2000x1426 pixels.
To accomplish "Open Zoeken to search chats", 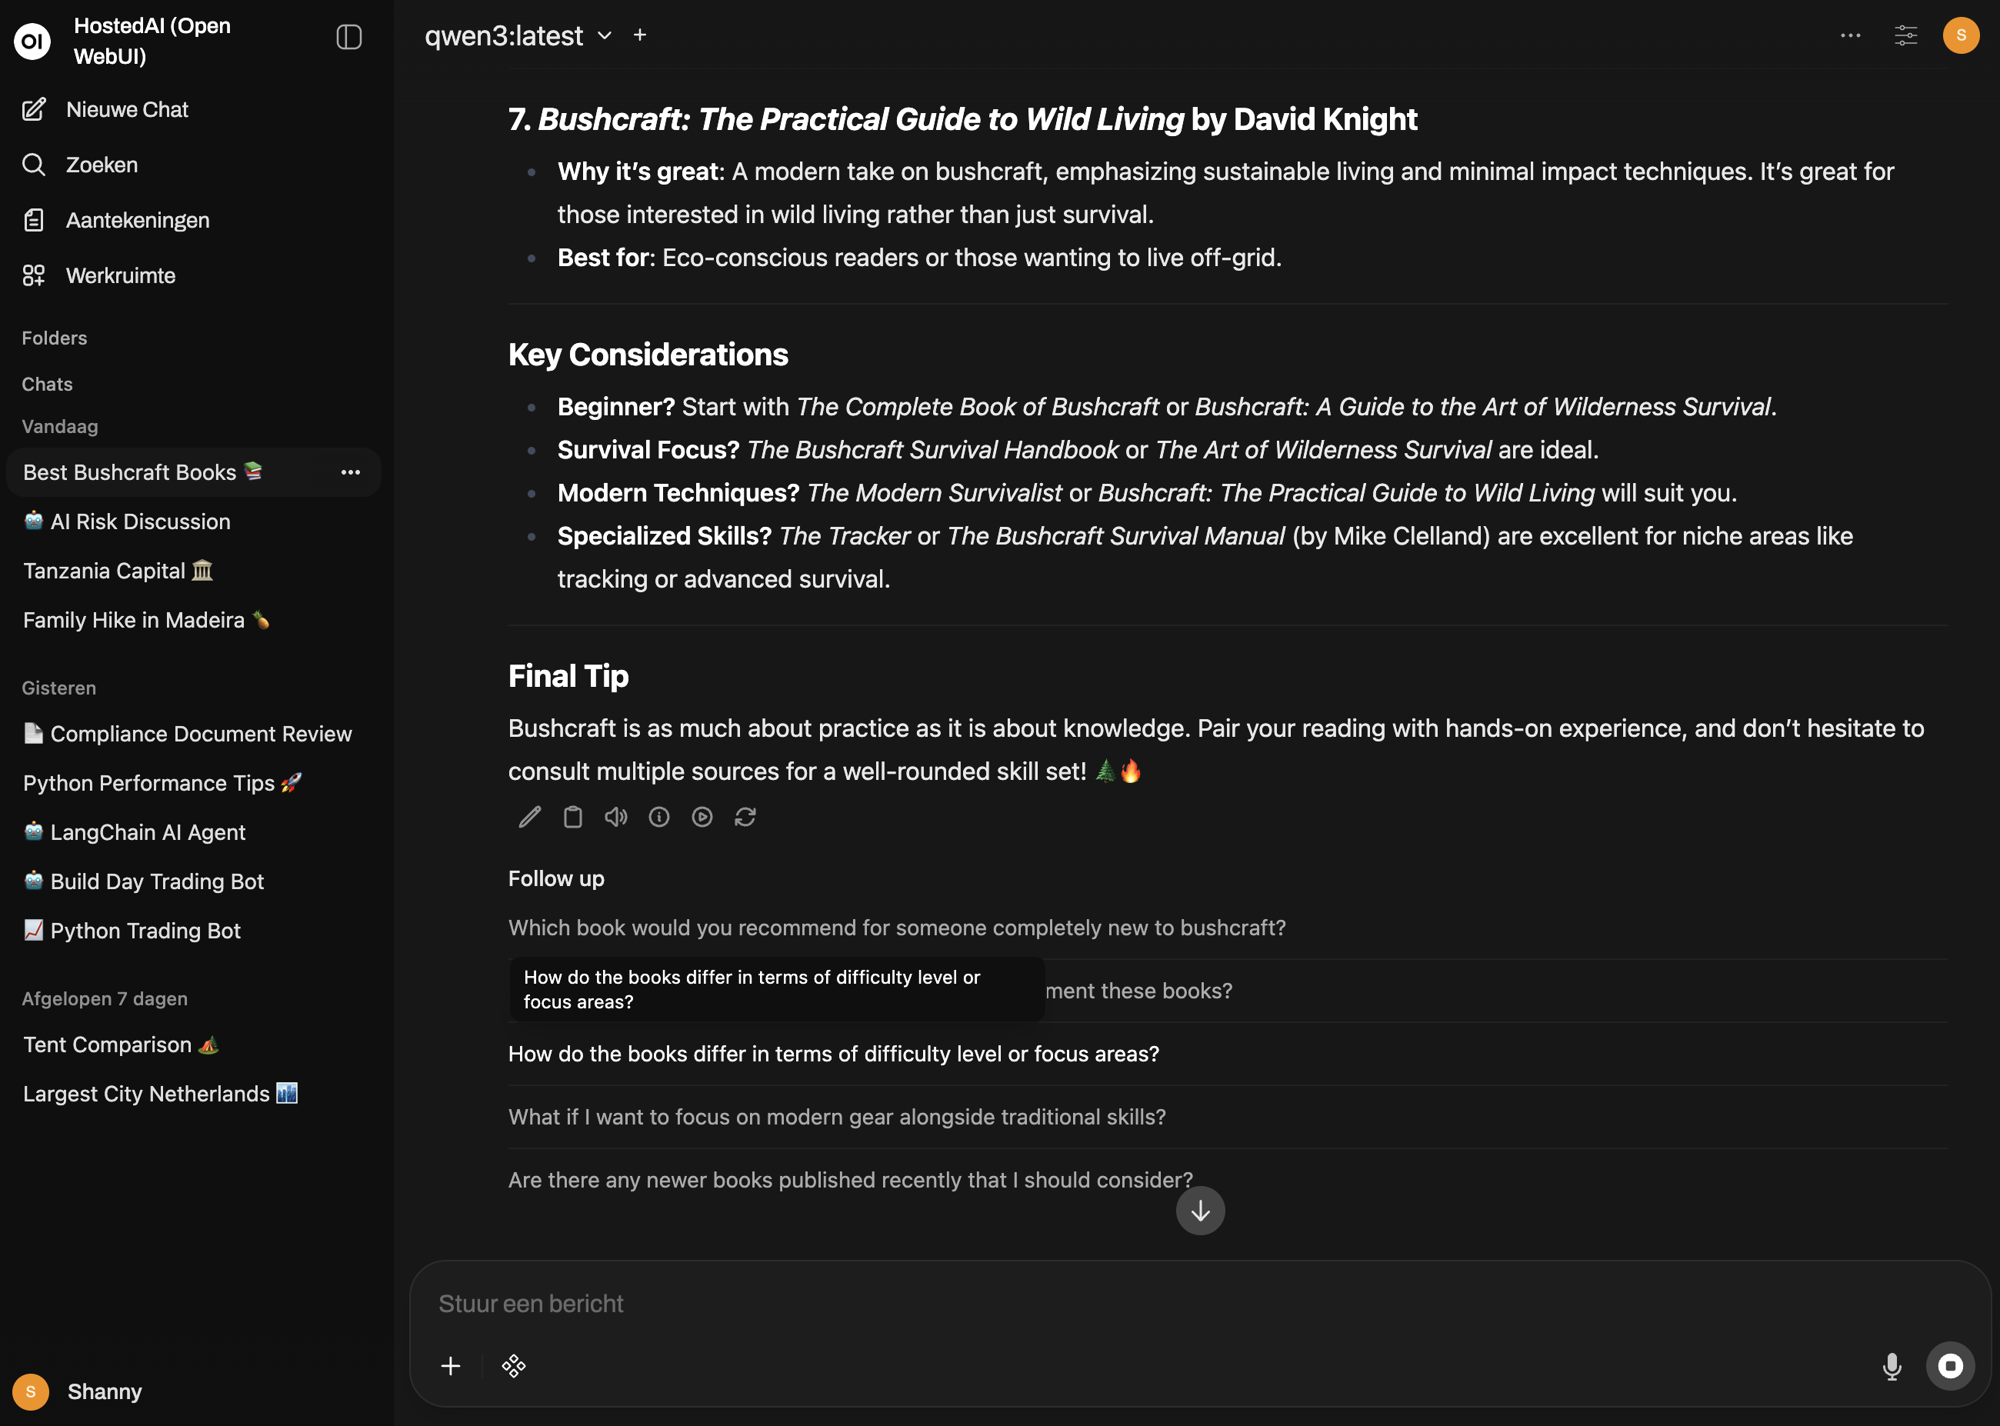I will click(101, 164).
